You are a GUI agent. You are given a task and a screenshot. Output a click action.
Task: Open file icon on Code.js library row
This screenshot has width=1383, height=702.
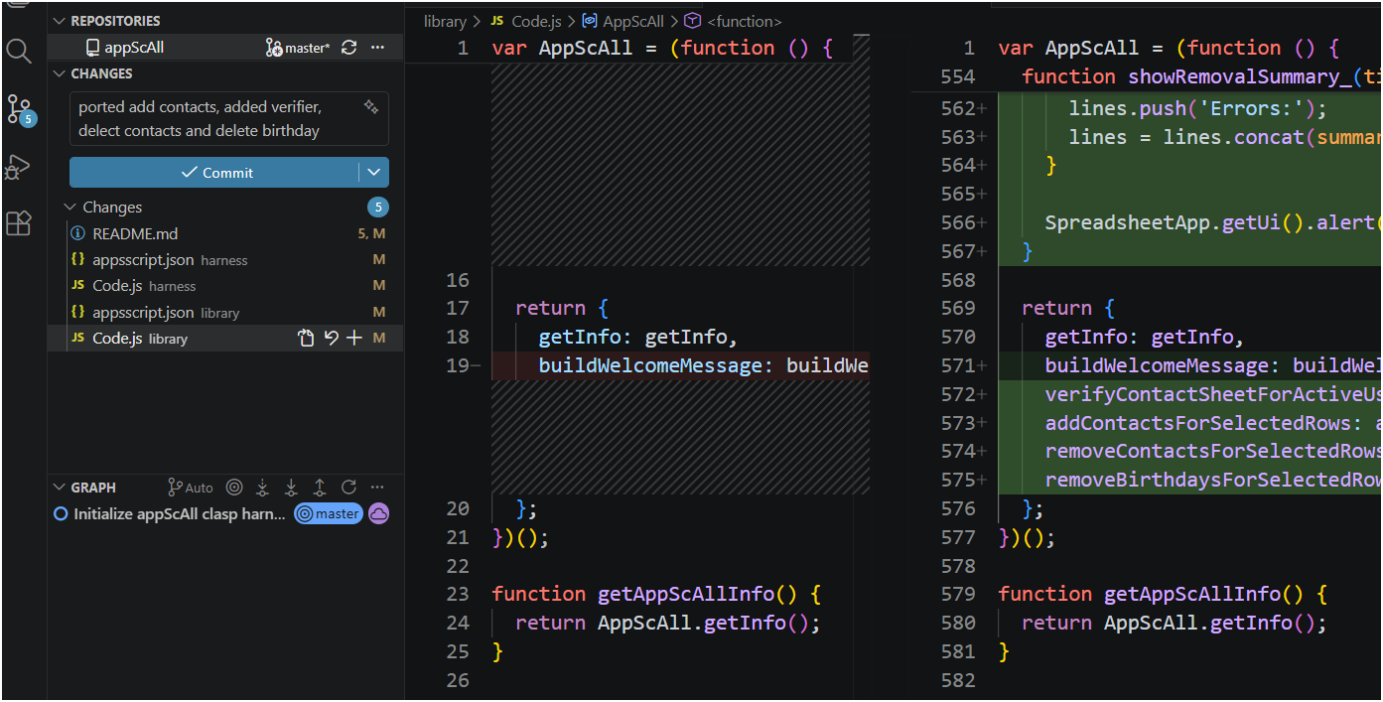(x=307, y=339)
